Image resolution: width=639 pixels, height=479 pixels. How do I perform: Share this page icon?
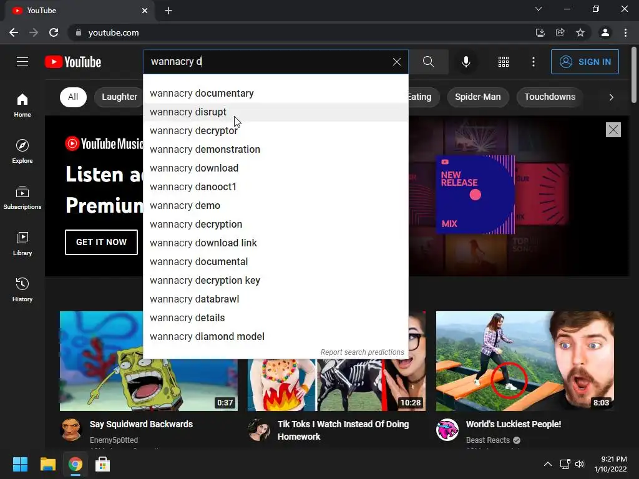click(560, 32)
